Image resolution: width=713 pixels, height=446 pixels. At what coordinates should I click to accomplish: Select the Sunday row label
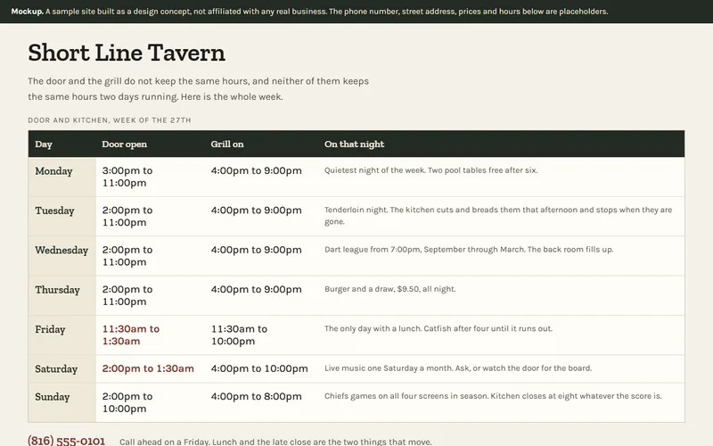point(53,397)
